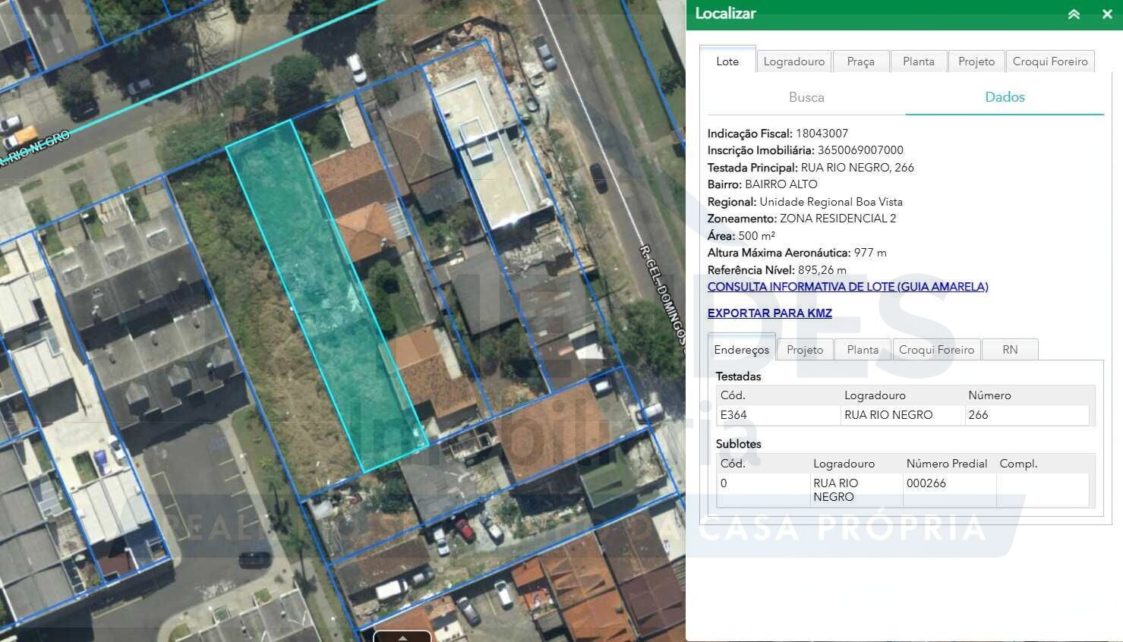Select Projeto tab next to Croqui Foreiro at top
1123x642 pixels.
(x=976, y=61)
